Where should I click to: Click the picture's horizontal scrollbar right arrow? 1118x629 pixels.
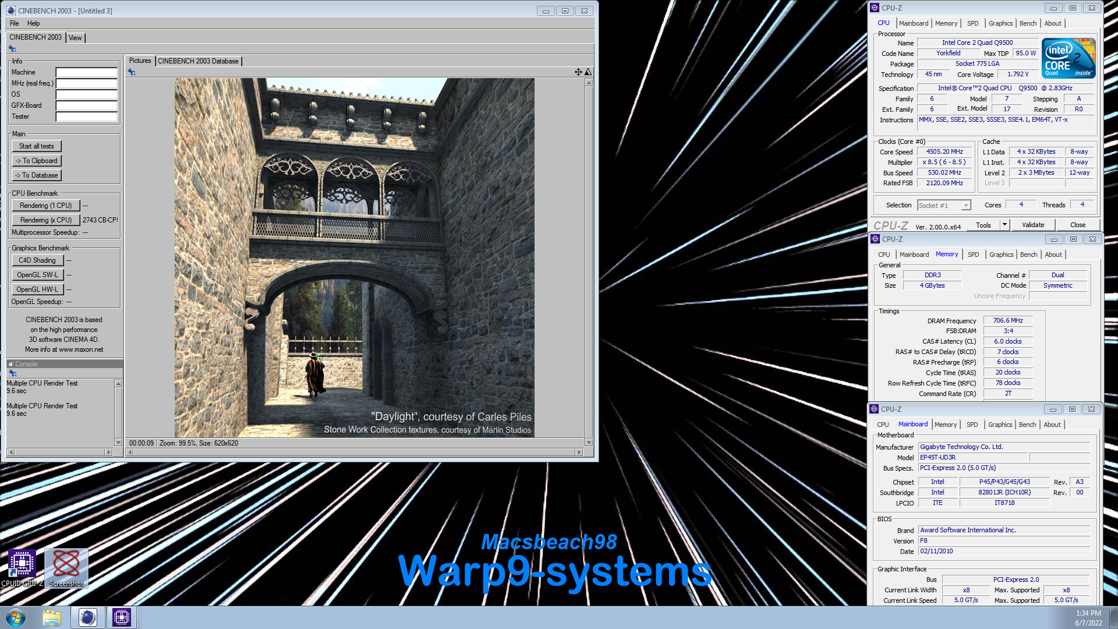[x=578, y=452]
